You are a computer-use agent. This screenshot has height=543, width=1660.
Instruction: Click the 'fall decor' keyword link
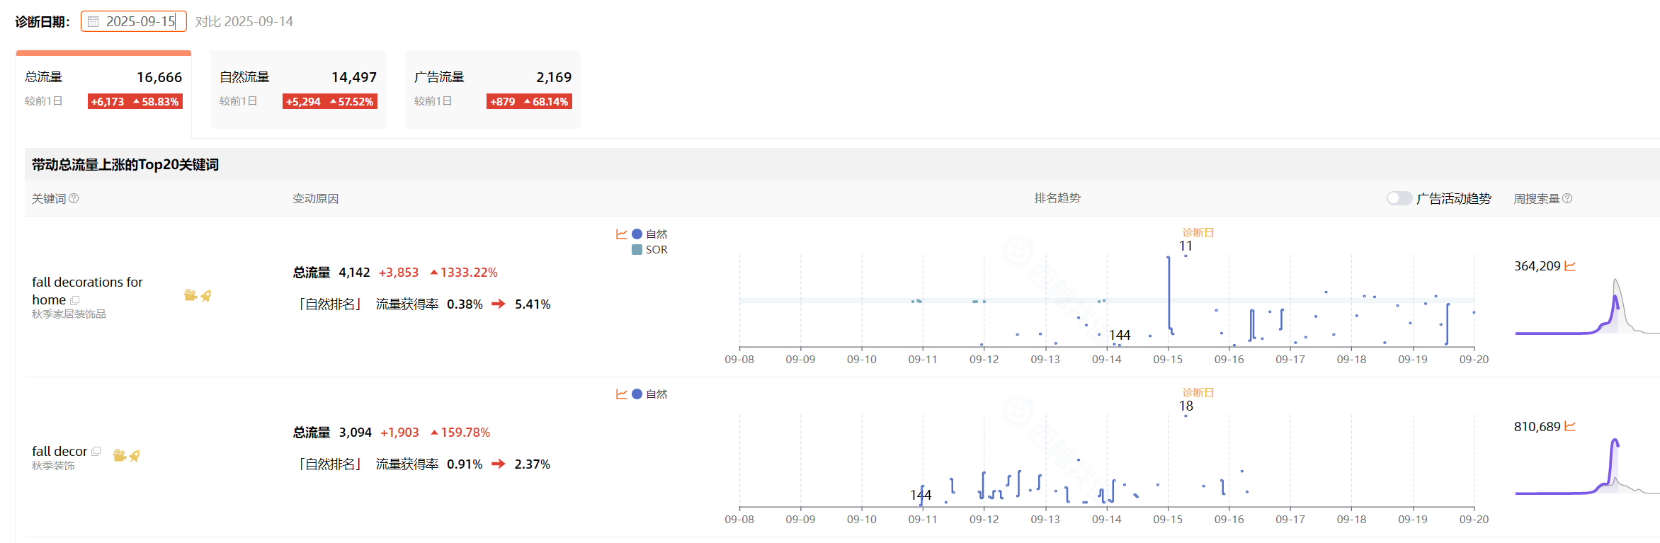click(59, 451)
